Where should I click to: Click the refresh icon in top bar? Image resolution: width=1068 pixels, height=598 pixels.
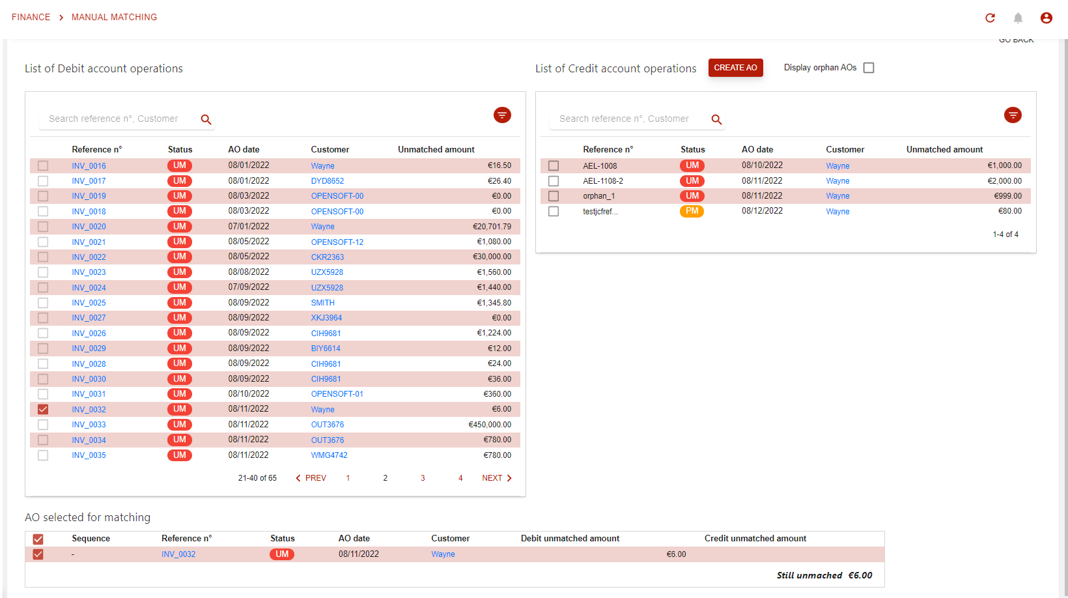pyautogui.click(x=990, y=18)
